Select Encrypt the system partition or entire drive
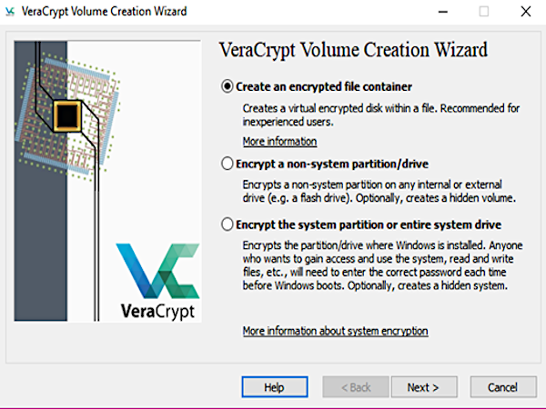The height and width of the screenshot is (409, 546). [x=227, y=224]
